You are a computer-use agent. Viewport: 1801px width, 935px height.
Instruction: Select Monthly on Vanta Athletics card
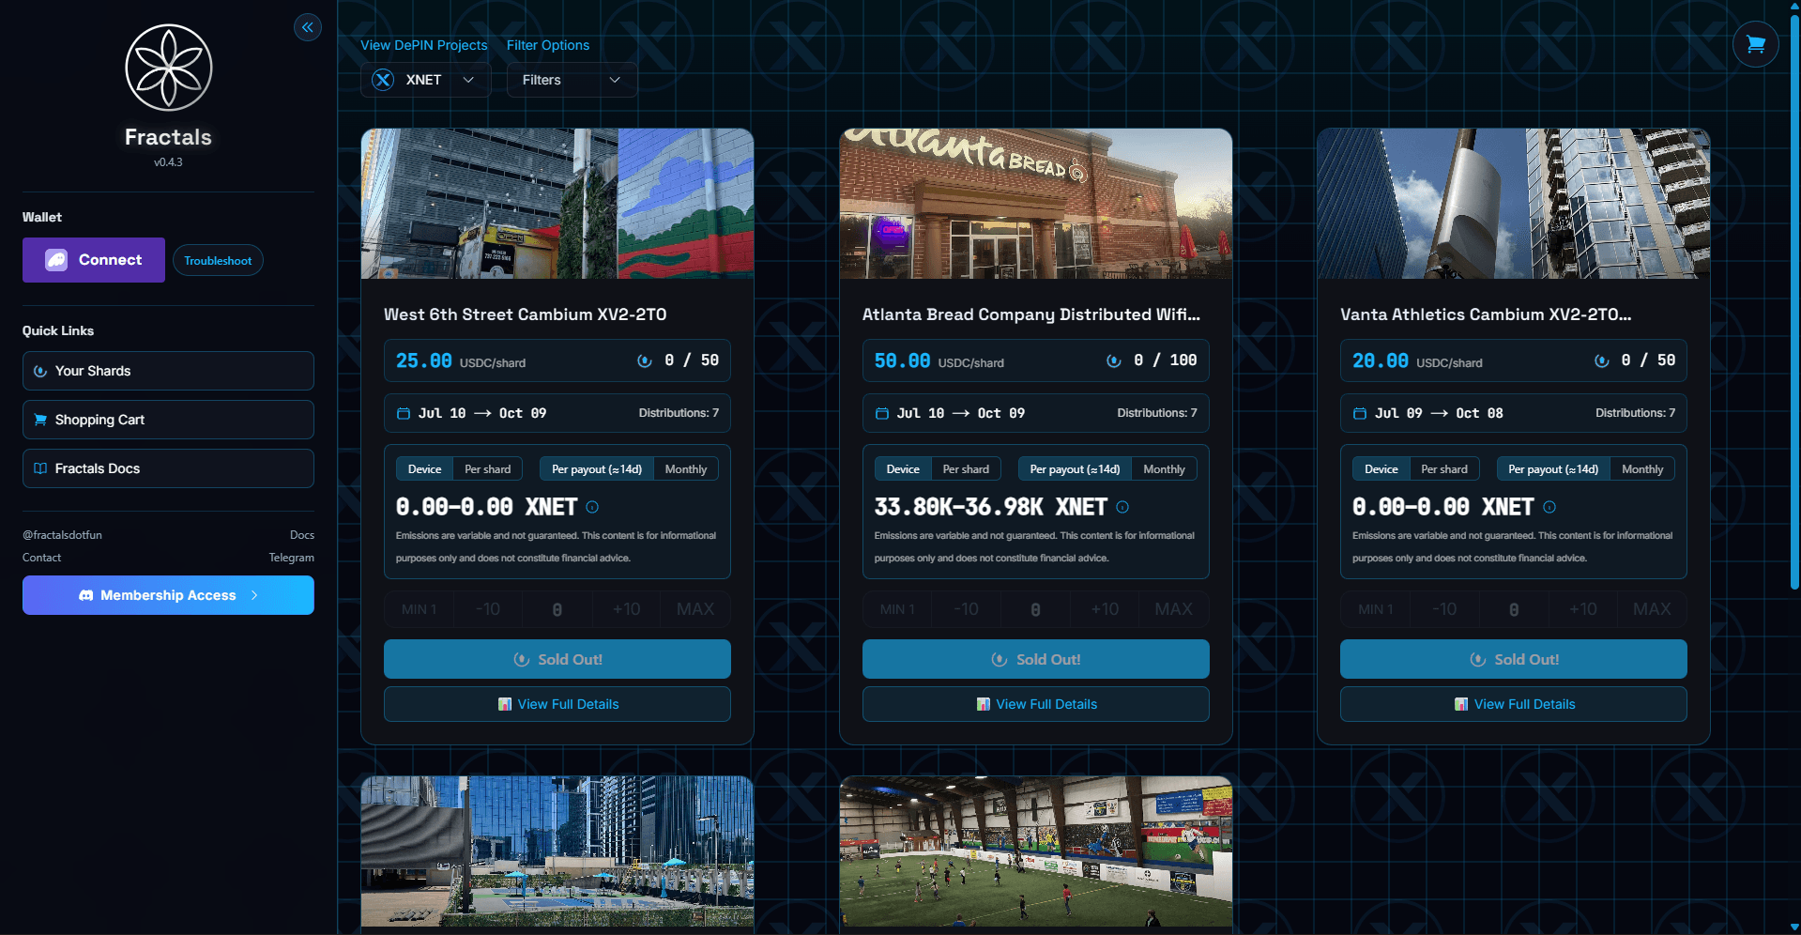[x=1642, y=468]
